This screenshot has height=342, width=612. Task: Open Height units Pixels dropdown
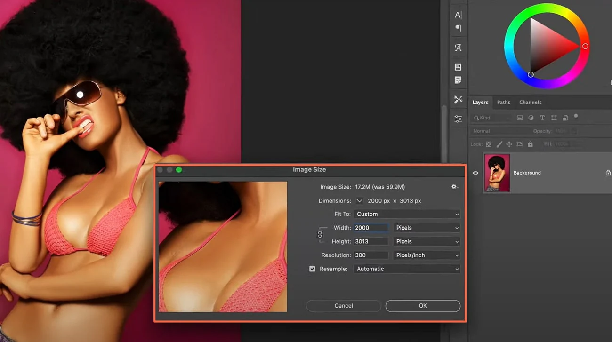click(427, 241)
